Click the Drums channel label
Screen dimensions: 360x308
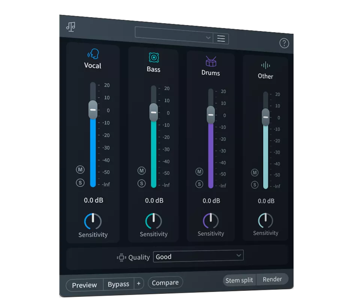pos(210,73)
